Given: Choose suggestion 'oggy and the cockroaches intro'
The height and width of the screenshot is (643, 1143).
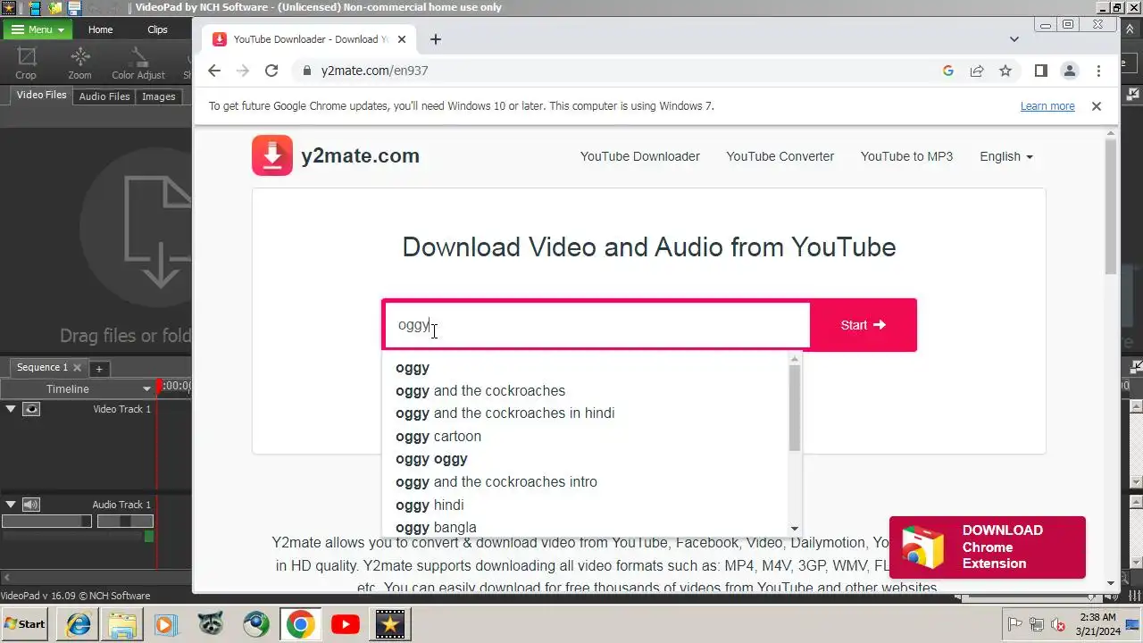Looking at the screenshot, I should coord(496,482).
